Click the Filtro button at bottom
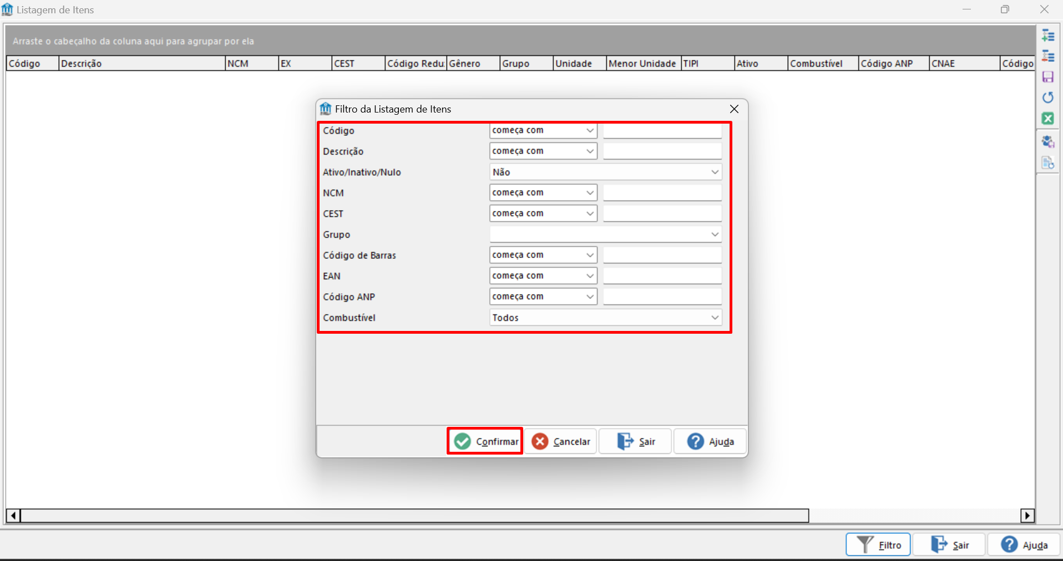This screenshot has width=1063, height=561. (878, 545)
